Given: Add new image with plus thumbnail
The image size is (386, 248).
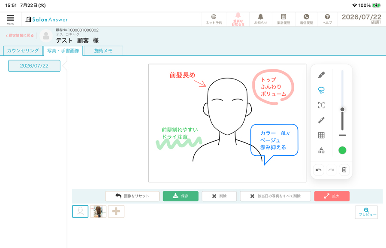Looking at the screenshot, I should click(x=116, y=211).
